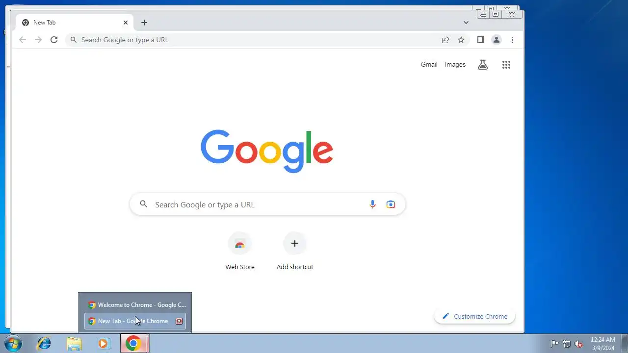Open the Windows Start menu

pos(13,343)
